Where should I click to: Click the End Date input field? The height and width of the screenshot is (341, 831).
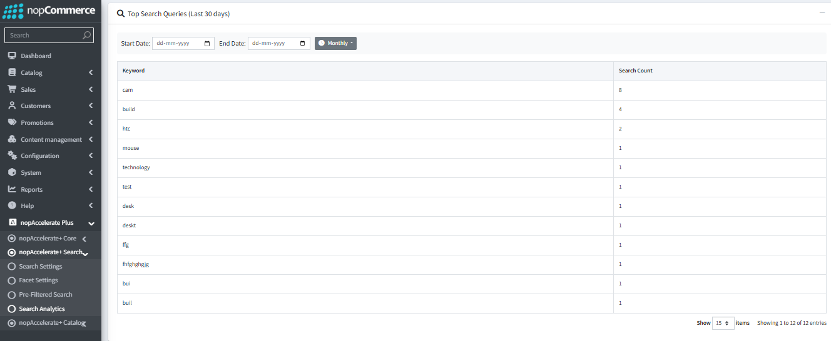click(279, 43)
